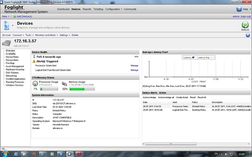Open the Connect dropdown
Viewport: 252px width, 157px height.
pos(18,35)
